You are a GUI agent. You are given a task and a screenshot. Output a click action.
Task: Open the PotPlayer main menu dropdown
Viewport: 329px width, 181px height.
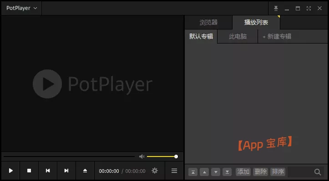pos(21,8)
